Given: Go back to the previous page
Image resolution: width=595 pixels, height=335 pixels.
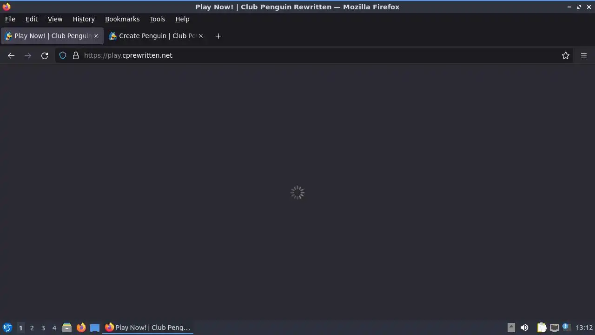Looking at the screenshot, I should [x=11, y=55].
